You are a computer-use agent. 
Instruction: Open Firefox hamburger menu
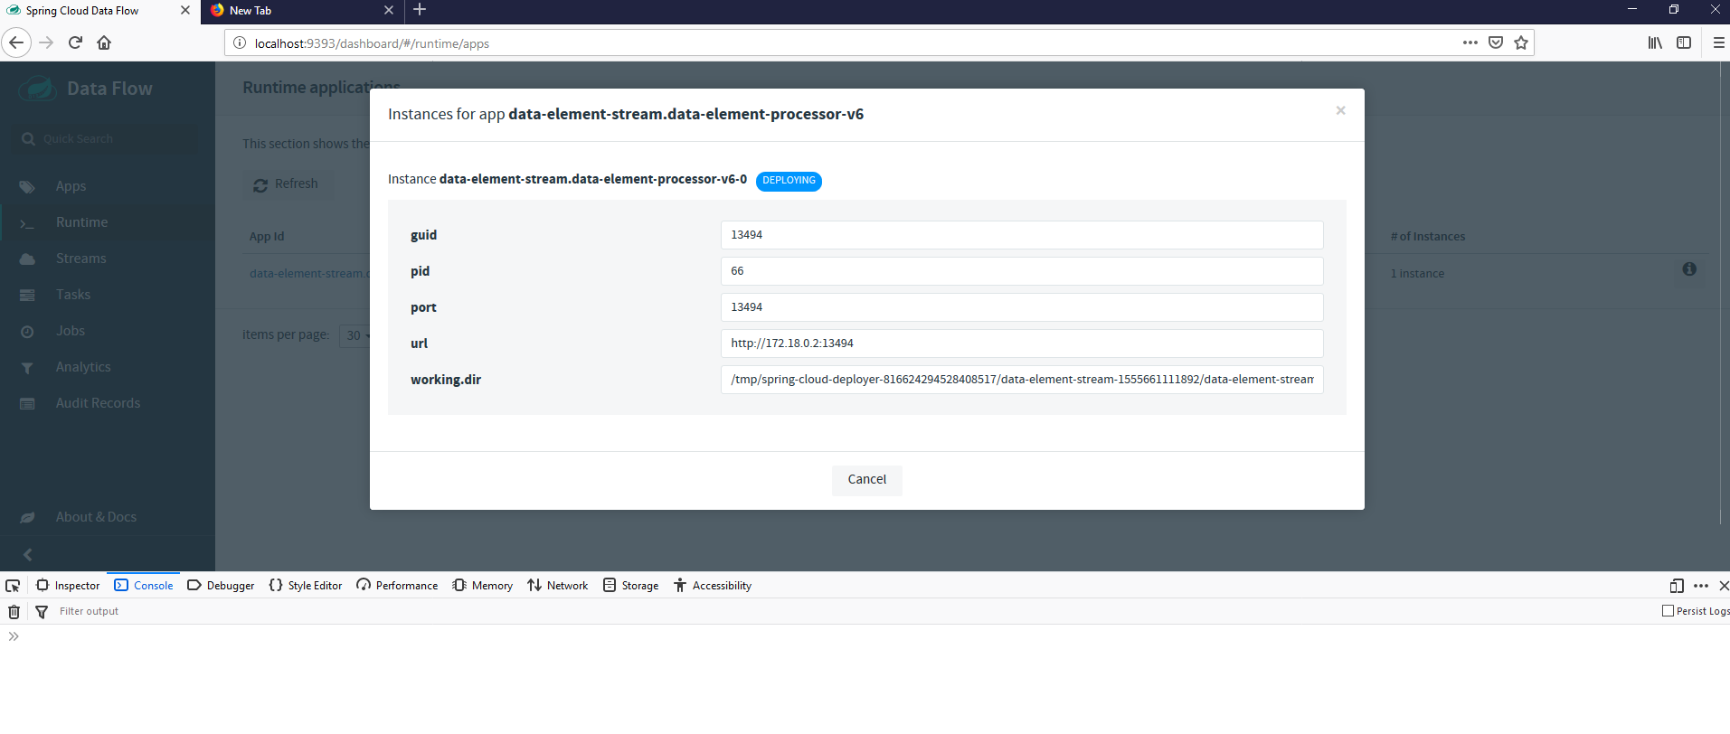click(x=1718, y=42)
